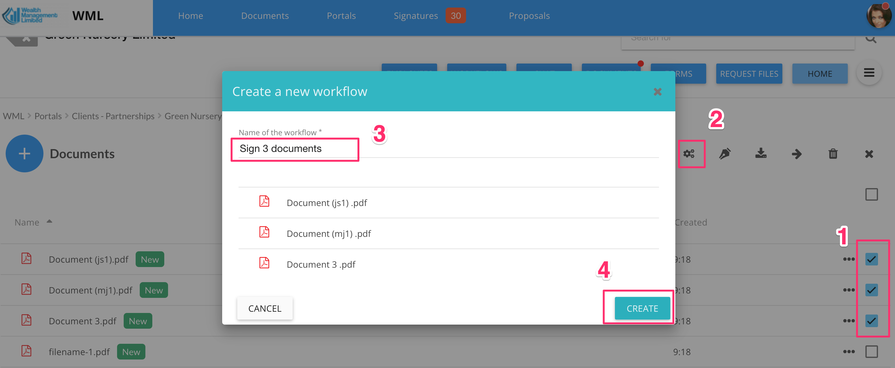Screen dimensions: 895x368
Task: Sort by Name column arrow
Action: point(49,221)
